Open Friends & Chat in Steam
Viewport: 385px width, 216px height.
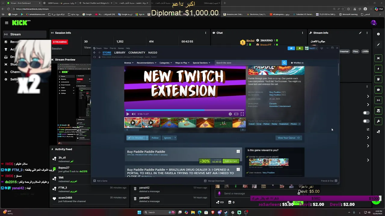pos(329,181)
